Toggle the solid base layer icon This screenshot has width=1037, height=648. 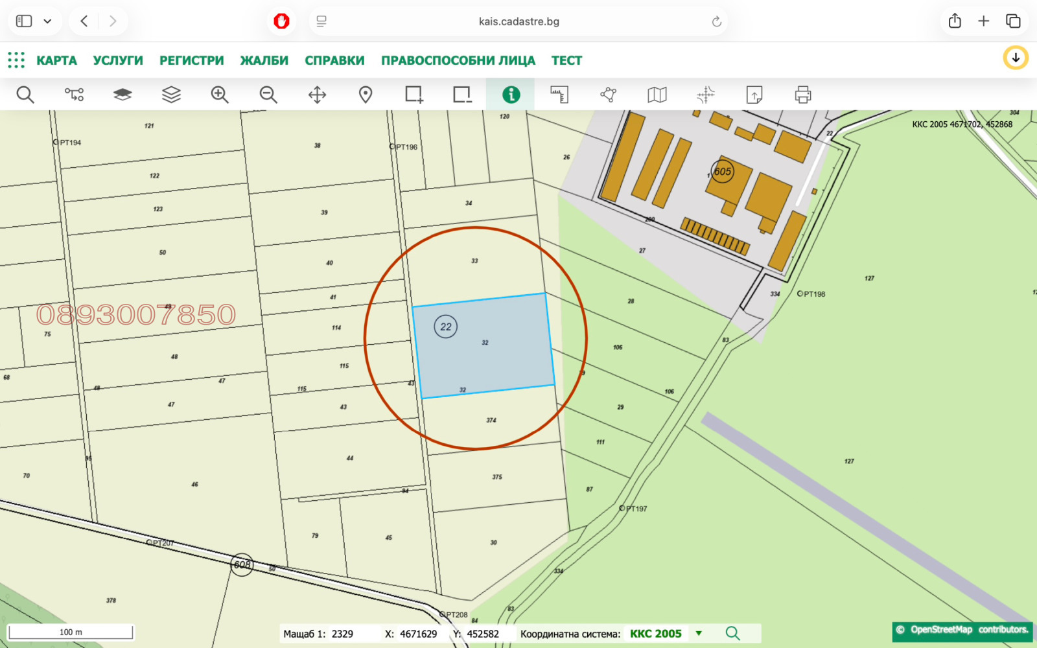click(x=122, y=95)
